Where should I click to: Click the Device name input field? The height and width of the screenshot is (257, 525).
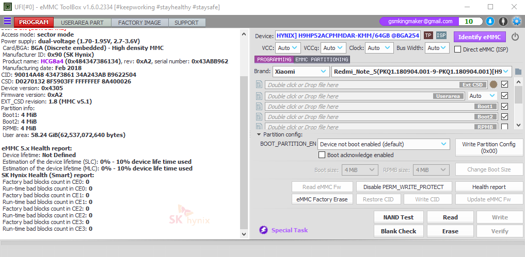point(348,36)
